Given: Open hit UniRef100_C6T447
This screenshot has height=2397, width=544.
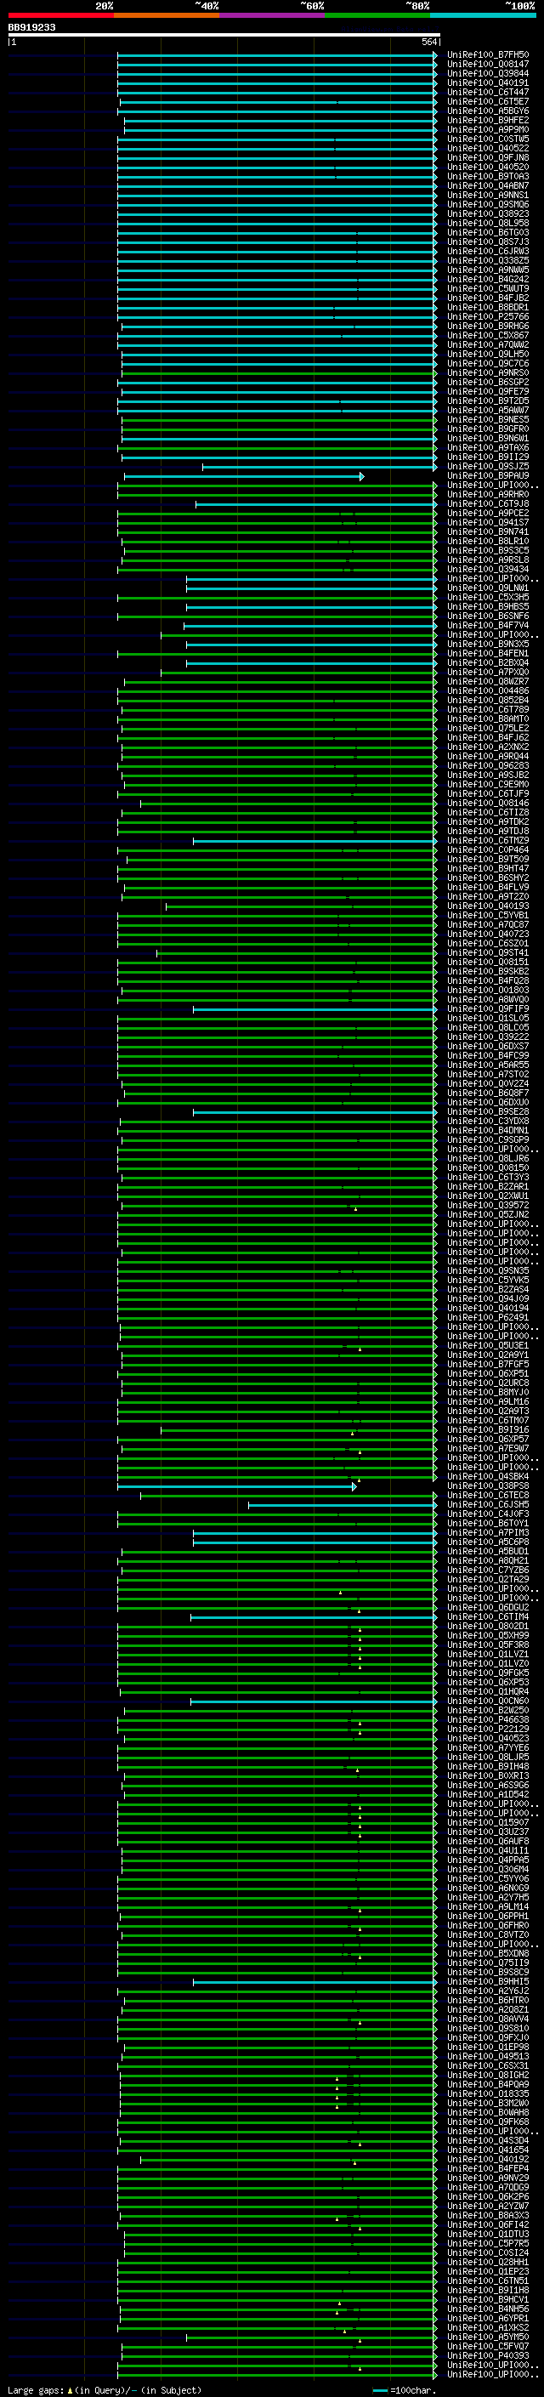Looking at the screenshot, I should click(488, 93).
